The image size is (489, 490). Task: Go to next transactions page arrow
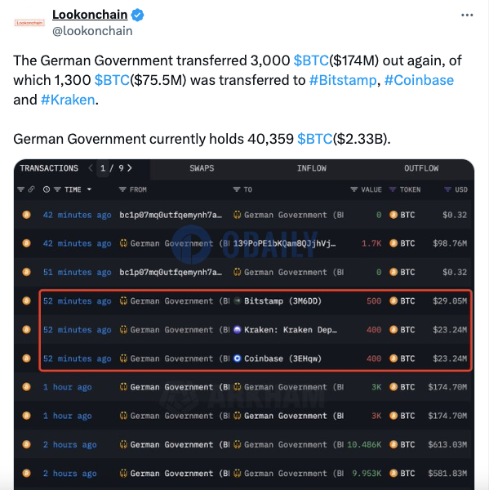pyautogui.click(x=129, y=168)
